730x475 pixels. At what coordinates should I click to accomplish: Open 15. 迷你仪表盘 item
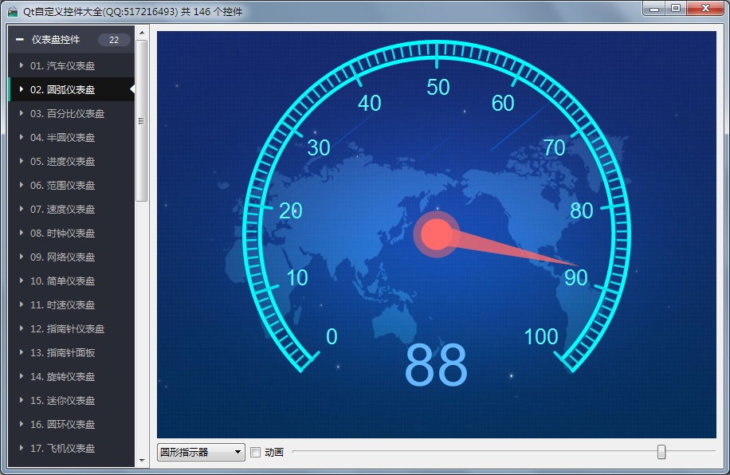(71, 401)
